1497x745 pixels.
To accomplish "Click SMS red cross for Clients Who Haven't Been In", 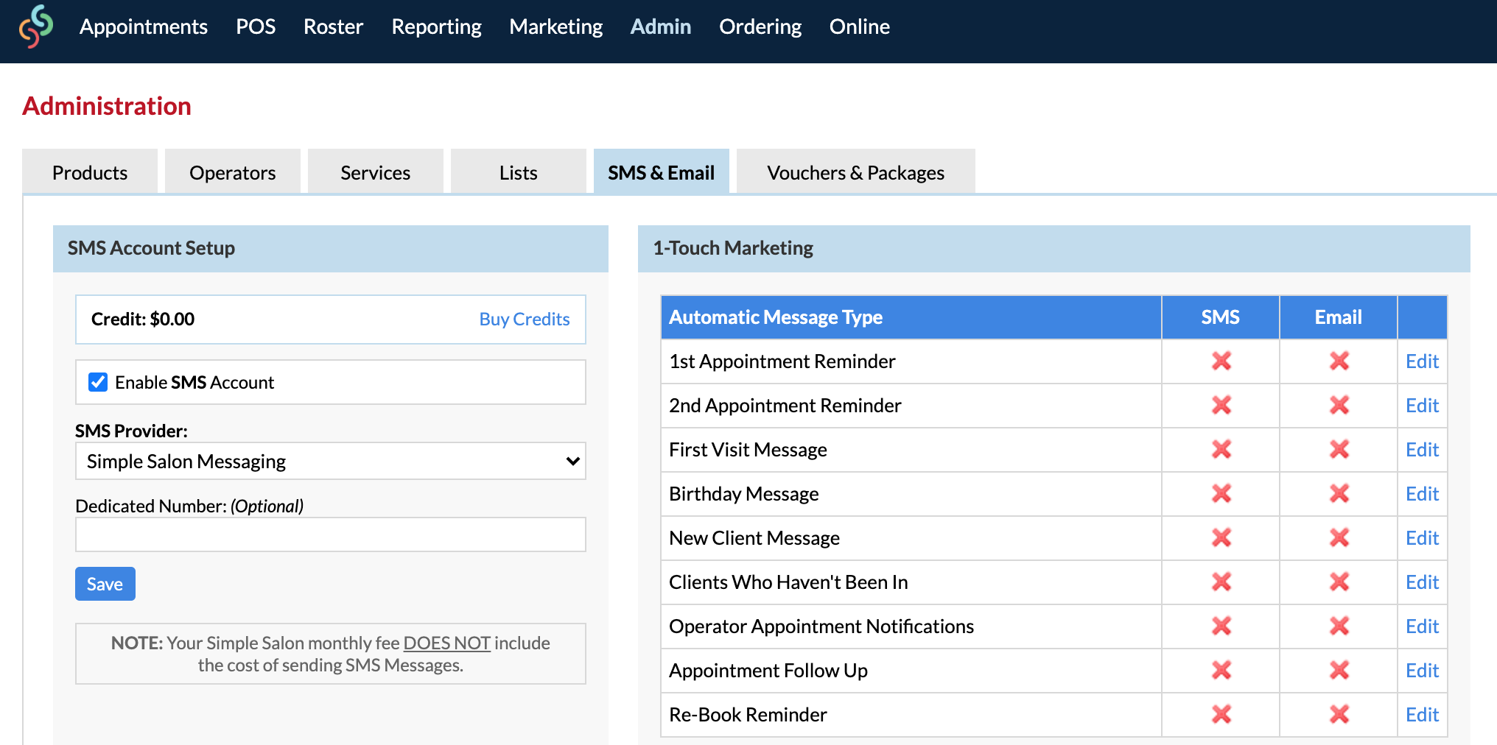I will point(1221,582).
